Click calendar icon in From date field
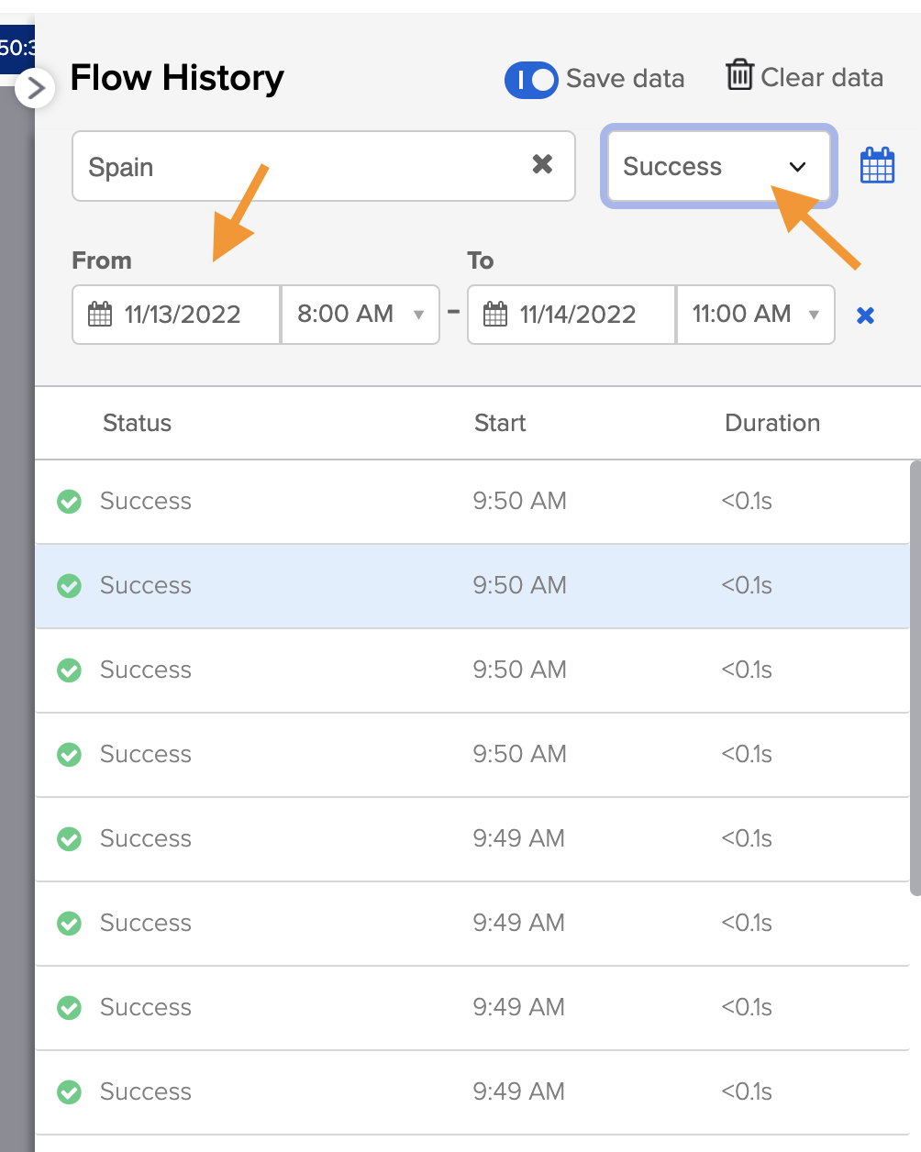 pos(100,315)
